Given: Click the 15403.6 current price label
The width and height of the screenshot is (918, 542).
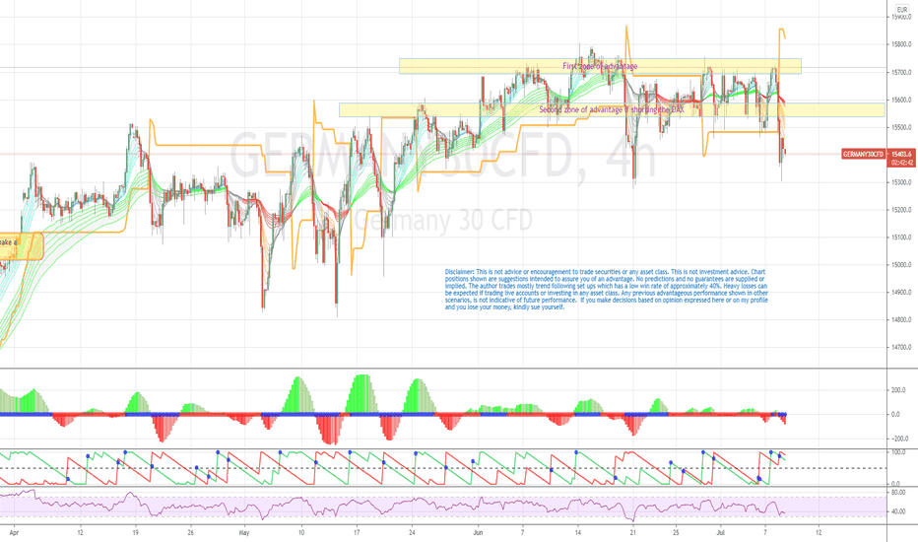Looking at the screenshot, I should (902, 154).
